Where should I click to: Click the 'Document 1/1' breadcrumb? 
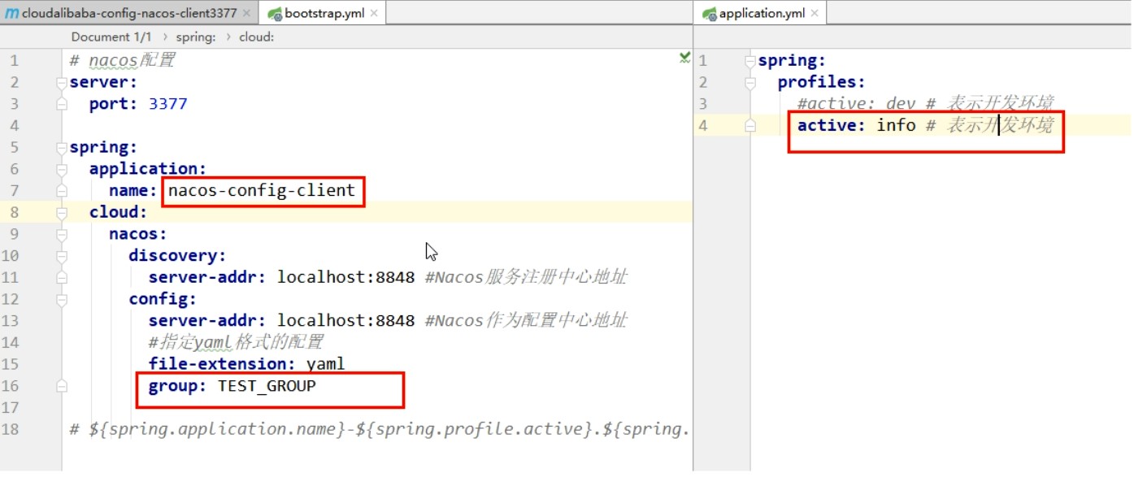point(111,37)
